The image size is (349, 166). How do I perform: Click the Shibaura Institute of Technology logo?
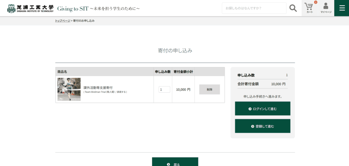[30, 8]
